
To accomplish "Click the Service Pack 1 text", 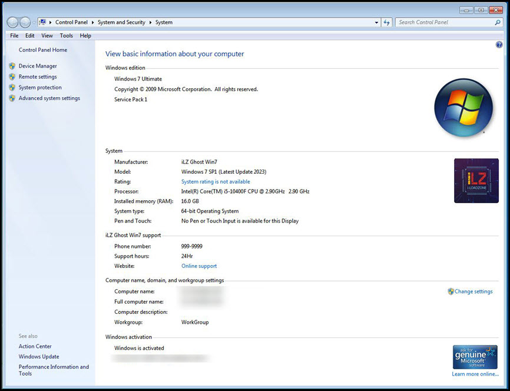I will 131,100.
